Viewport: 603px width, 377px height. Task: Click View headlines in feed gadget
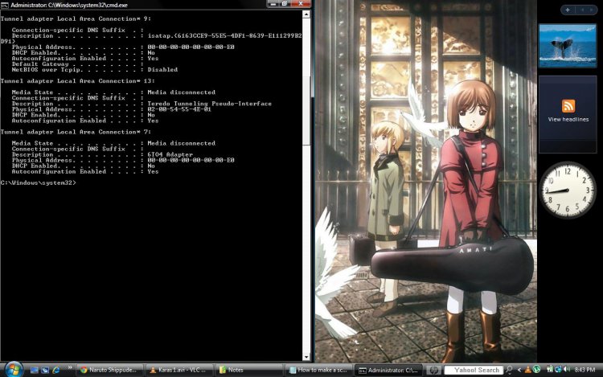pos(568,120)
